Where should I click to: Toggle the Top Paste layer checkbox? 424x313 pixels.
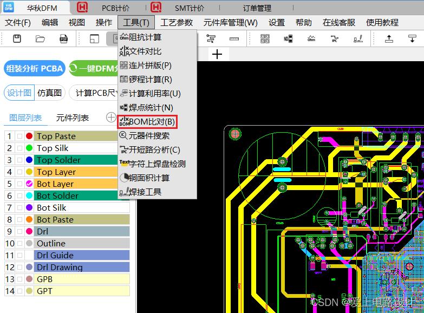pos(19,136)
